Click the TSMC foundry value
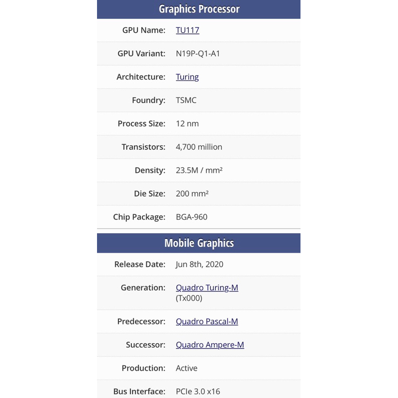Viewport: 398px width, 398px height. [x=186, y=100]
